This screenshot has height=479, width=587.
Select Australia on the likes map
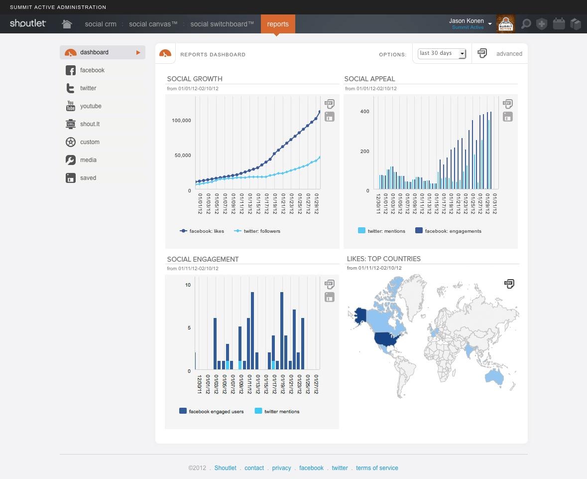pyautogui.click(x=494, y=376)
